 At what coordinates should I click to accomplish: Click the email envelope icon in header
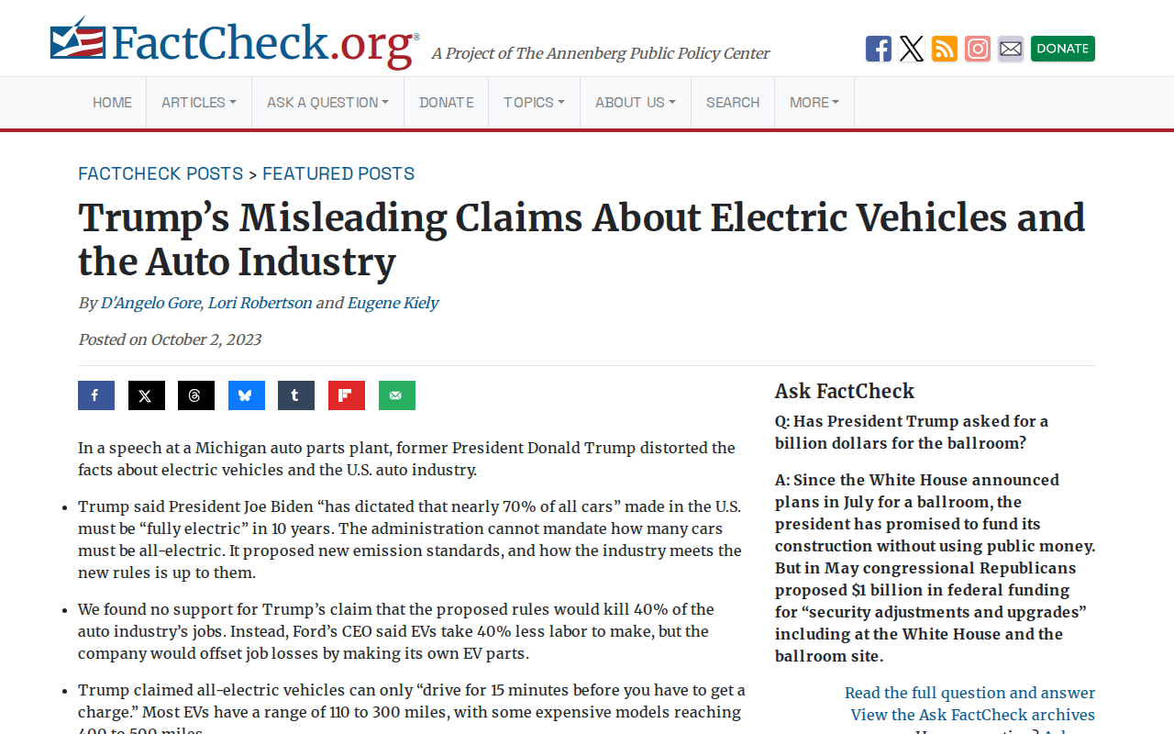[1011, 49]
